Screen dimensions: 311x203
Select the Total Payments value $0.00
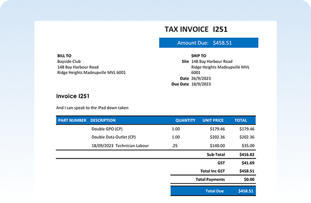(x=249, y=179)
